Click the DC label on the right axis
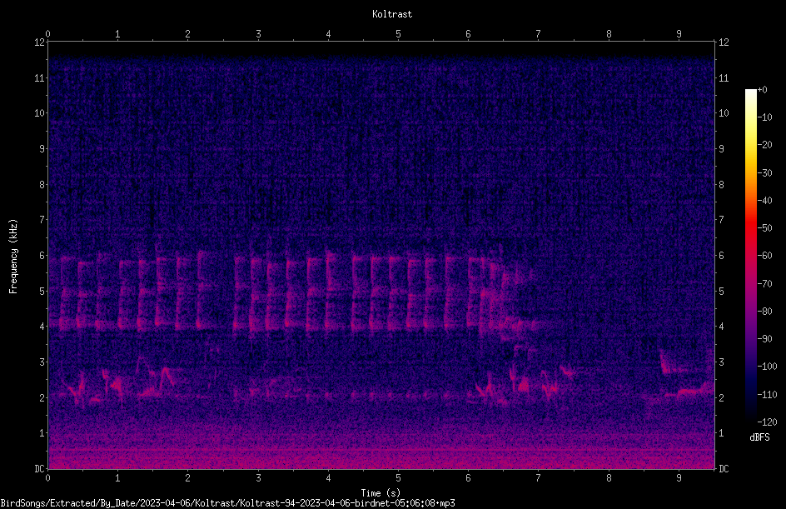786x509 pixels. tap(724, 468)
